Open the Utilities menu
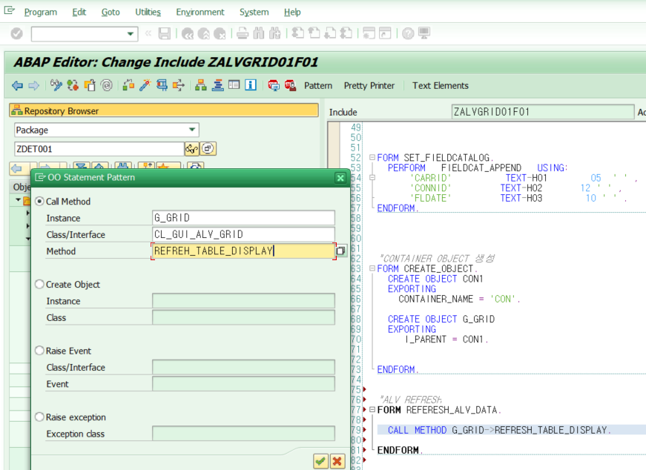646x470 pixels. click(148, 13)
